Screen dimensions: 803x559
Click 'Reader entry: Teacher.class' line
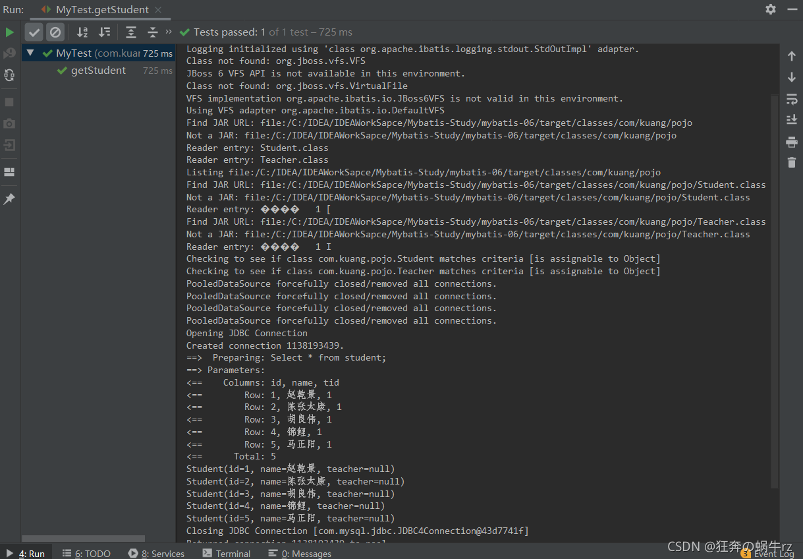point(258,160)
